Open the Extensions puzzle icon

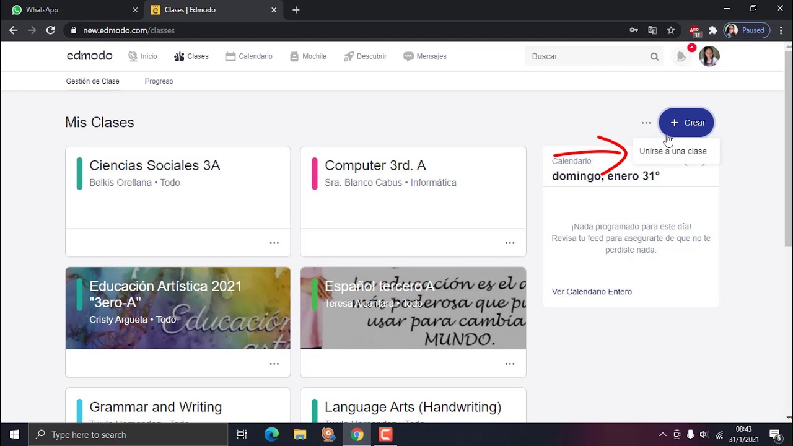pyautogui.click(x=712, y=30)
